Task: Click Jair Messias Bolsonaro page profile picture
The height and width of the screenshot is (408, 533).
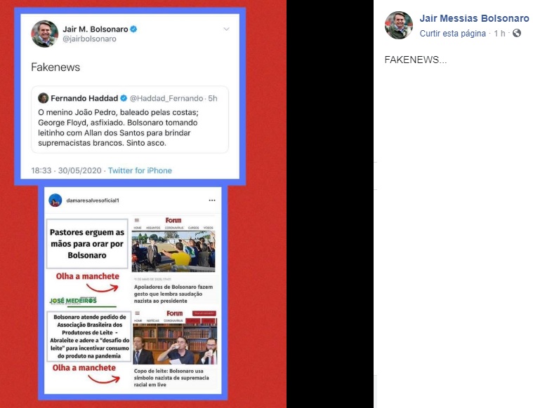Action: click(399, 25)
